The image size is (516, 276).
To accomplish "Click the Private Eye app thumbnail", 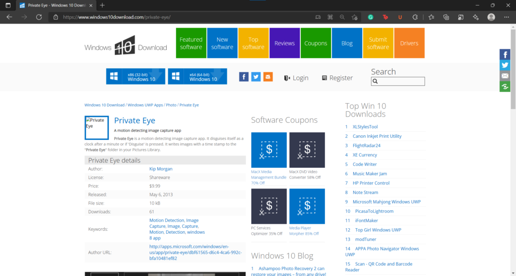I will click(96, 128).
